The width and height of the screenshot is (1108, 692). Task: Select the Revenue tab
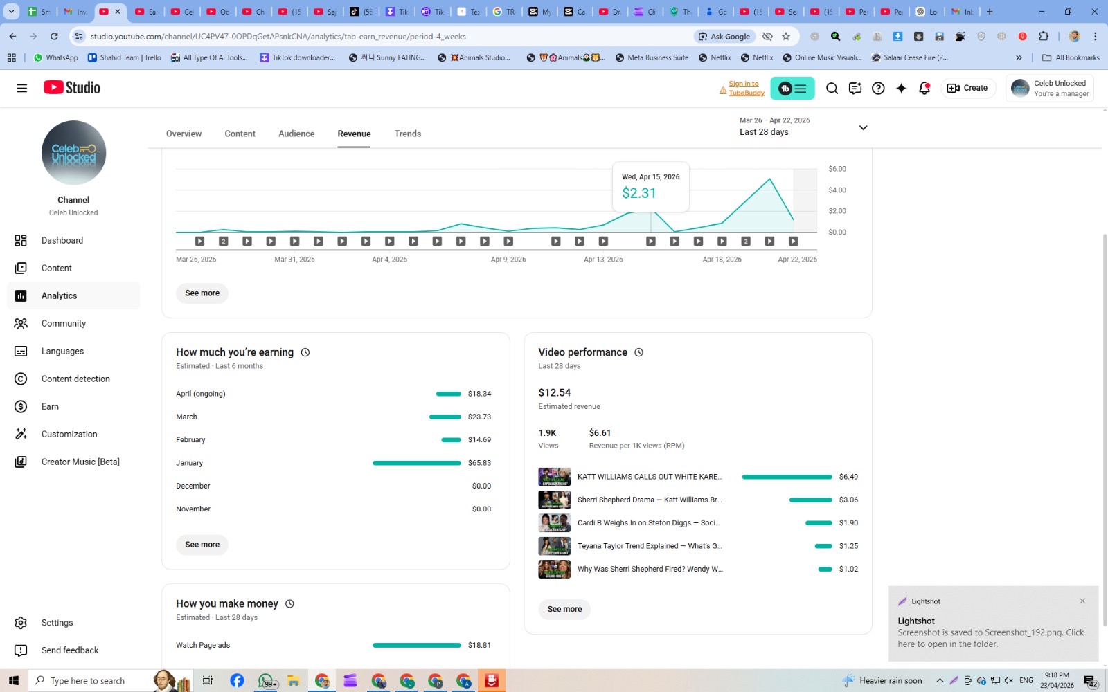pyautogui.click(x=354, y=134)
